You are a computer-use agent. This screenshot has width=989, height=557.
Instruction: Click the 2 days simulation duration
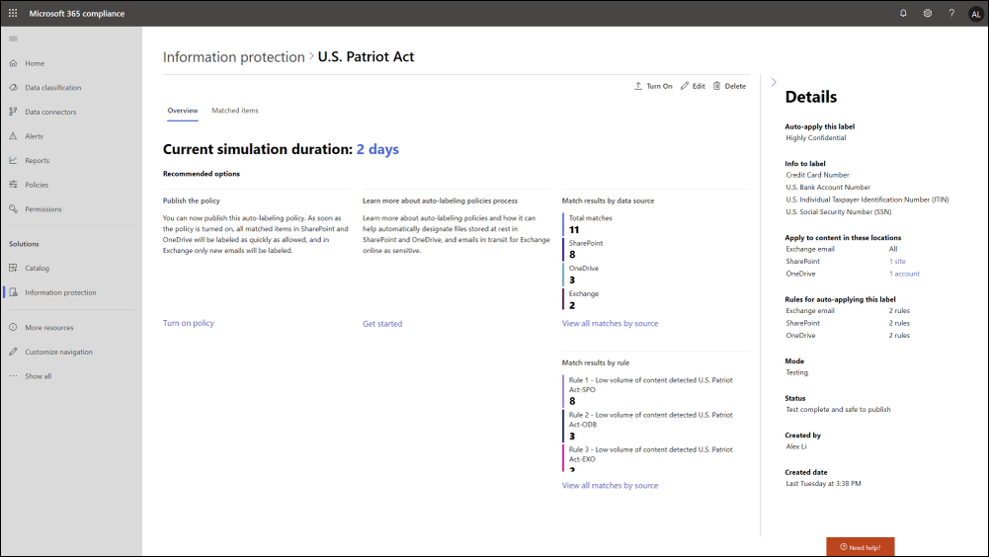(x=377, y=149)
